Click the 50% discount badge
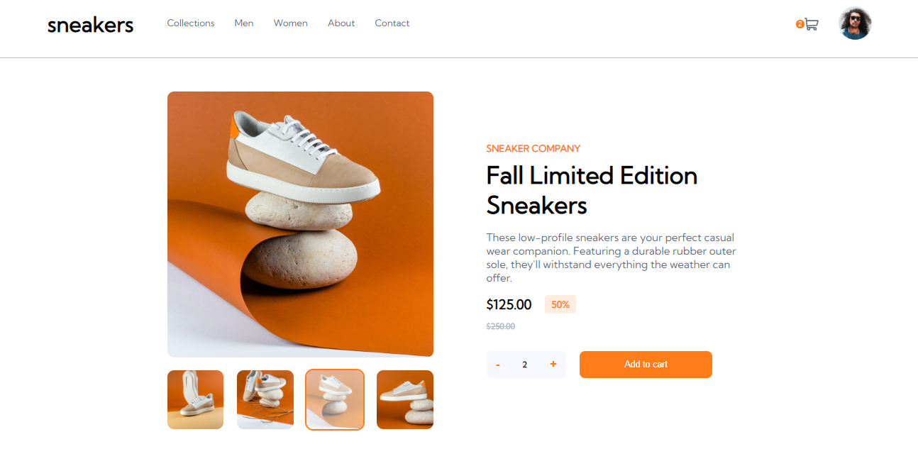This screenshot has width=918, height=466. point(560,304)
